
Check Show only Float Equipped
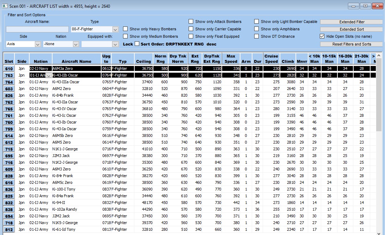[191, 36]
